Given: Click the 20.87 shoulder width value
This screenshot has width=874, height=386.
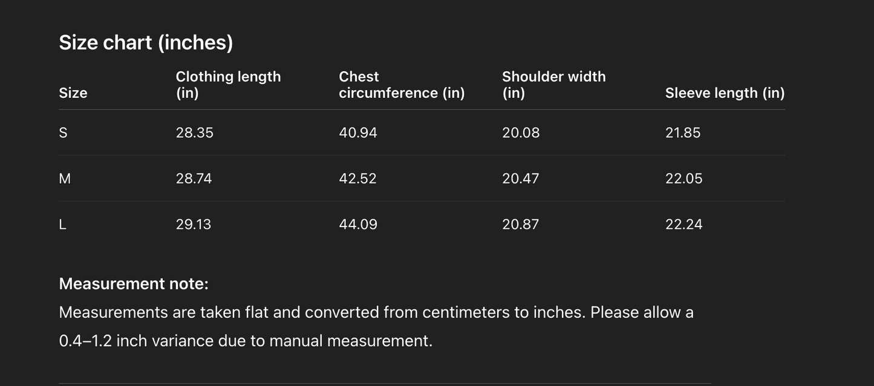Looking at the screenshot, I should point(520,225).
